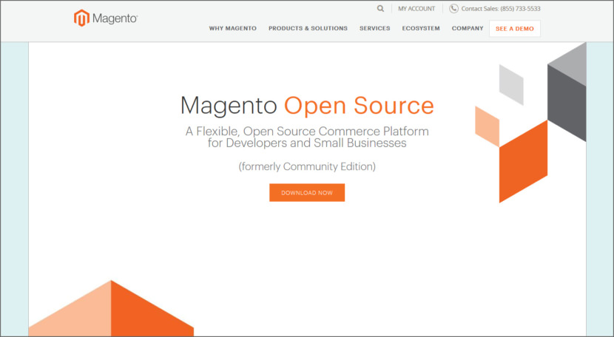
Task: Click the See a Demo button
Action: 515,29
